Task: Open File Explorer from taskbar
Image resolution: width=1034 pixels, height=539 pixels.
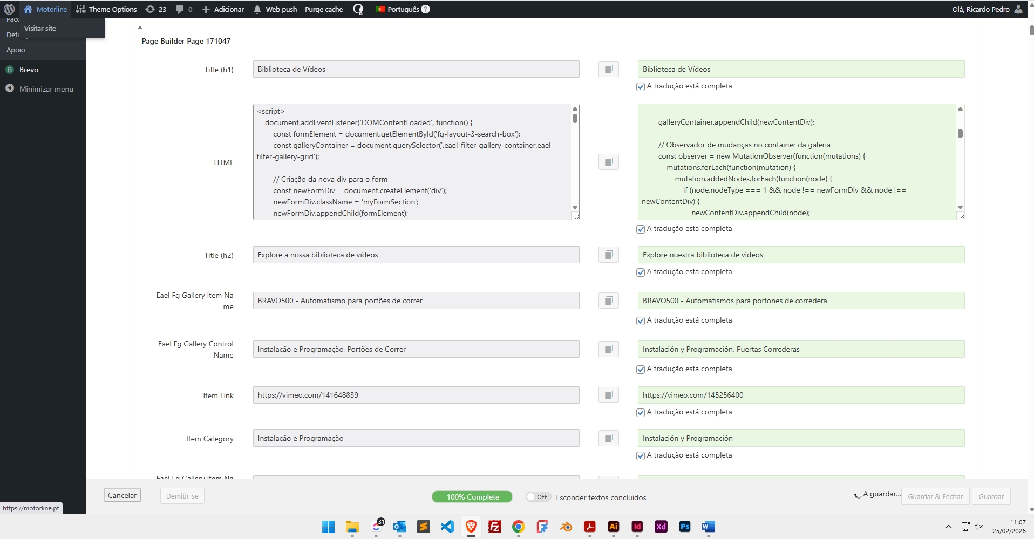Action: [x=352, y=527]
